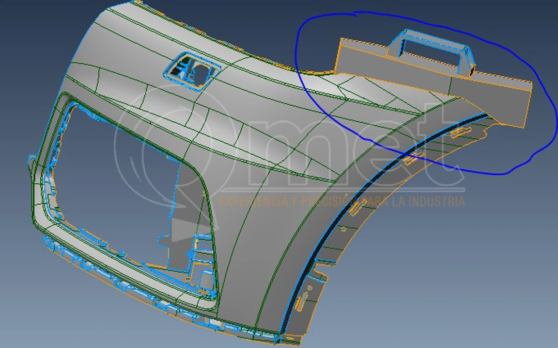Screen dimensions: 558x348
Task: Click the "EXPERIENCIA Y PRECISIÓN" tagline text
Action: (289, 201)
